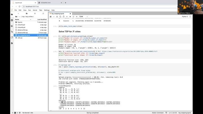Open the View menu
203x114 pixels.
[25, 10]
